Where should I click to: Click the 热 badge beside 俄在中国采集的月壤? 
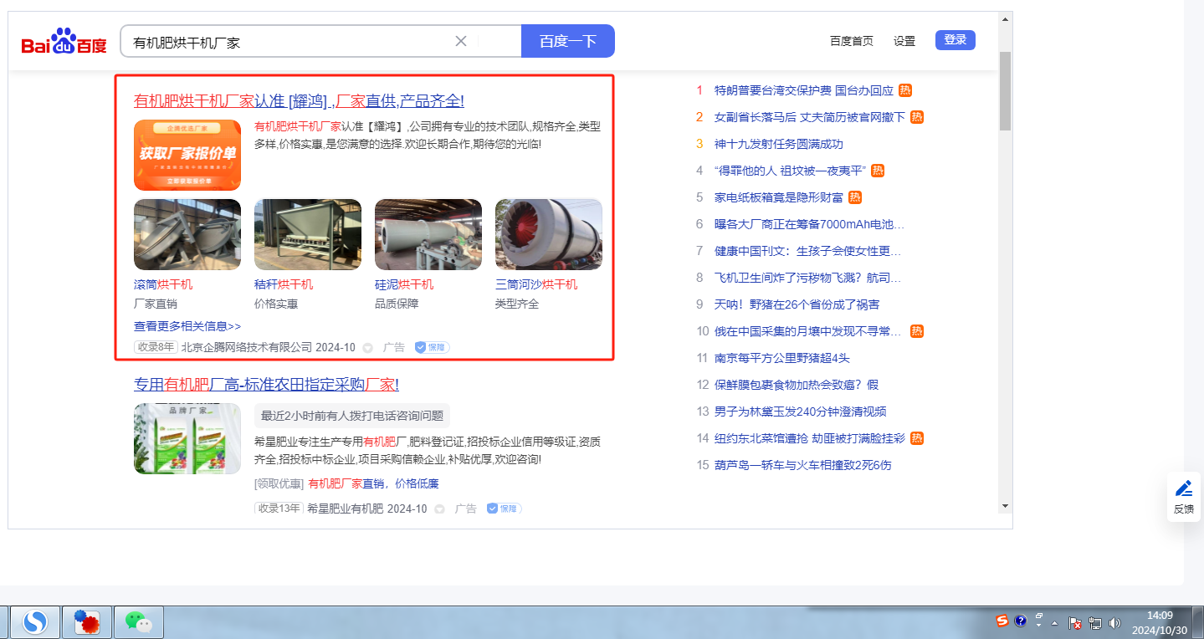tap(917, 331)
